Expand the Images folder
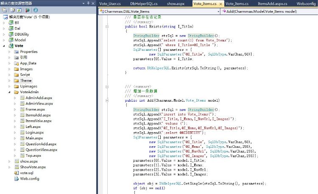Viewport: 318px width, 194px height. point(9,69)
